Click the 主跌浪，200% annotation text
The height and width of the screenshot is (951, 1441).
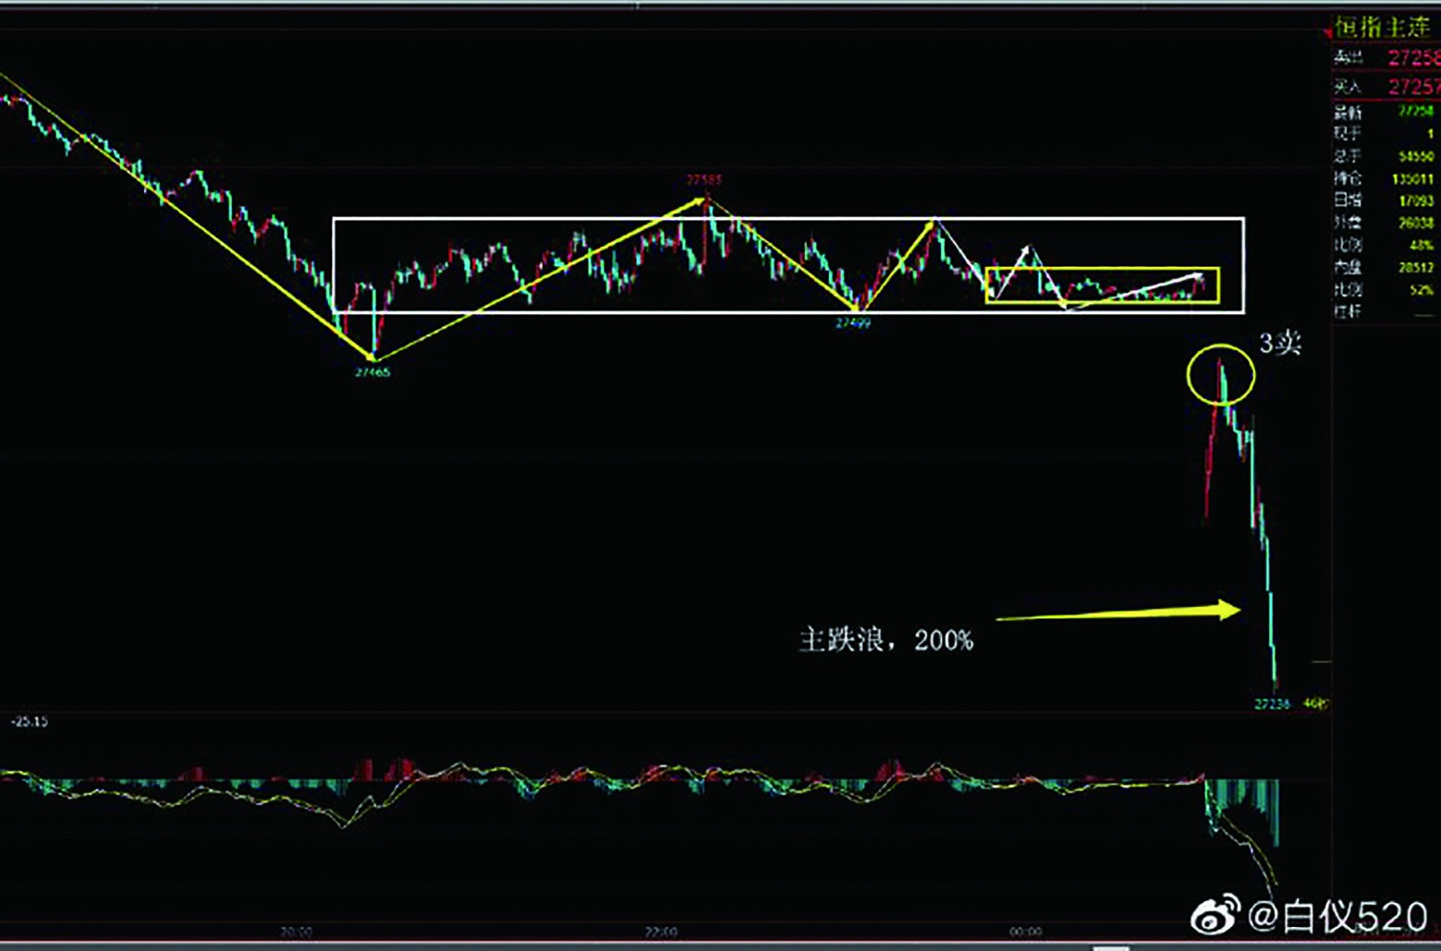coord(885,640)
